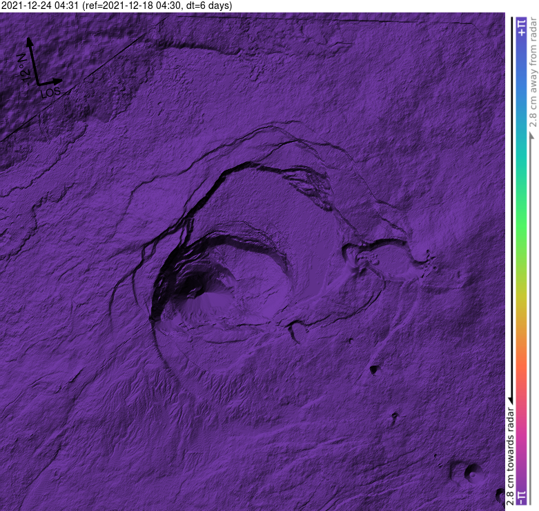Click the LOS direction arrow
Viewport: 539px width, 511px height.
click(50, 82)
